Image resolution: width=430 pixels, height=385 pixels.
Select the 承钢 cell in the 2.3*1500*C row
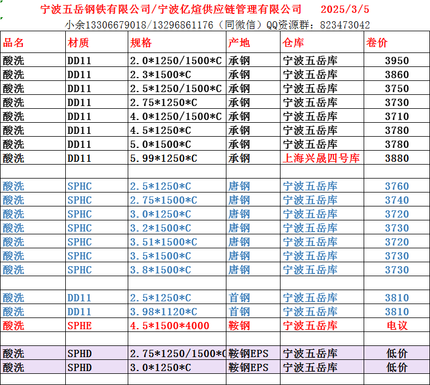click(253, 74)
